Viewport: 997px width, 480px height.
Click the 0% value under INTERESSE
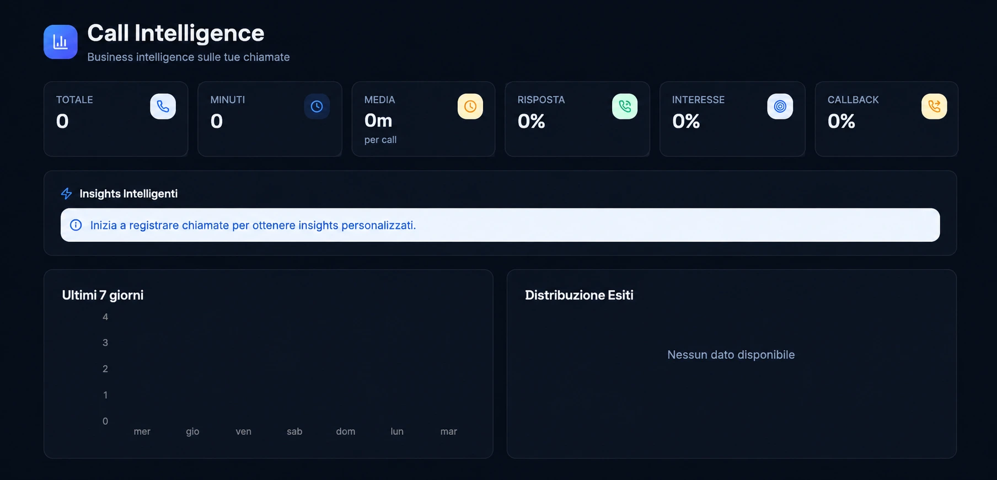[x=686, y=121]
